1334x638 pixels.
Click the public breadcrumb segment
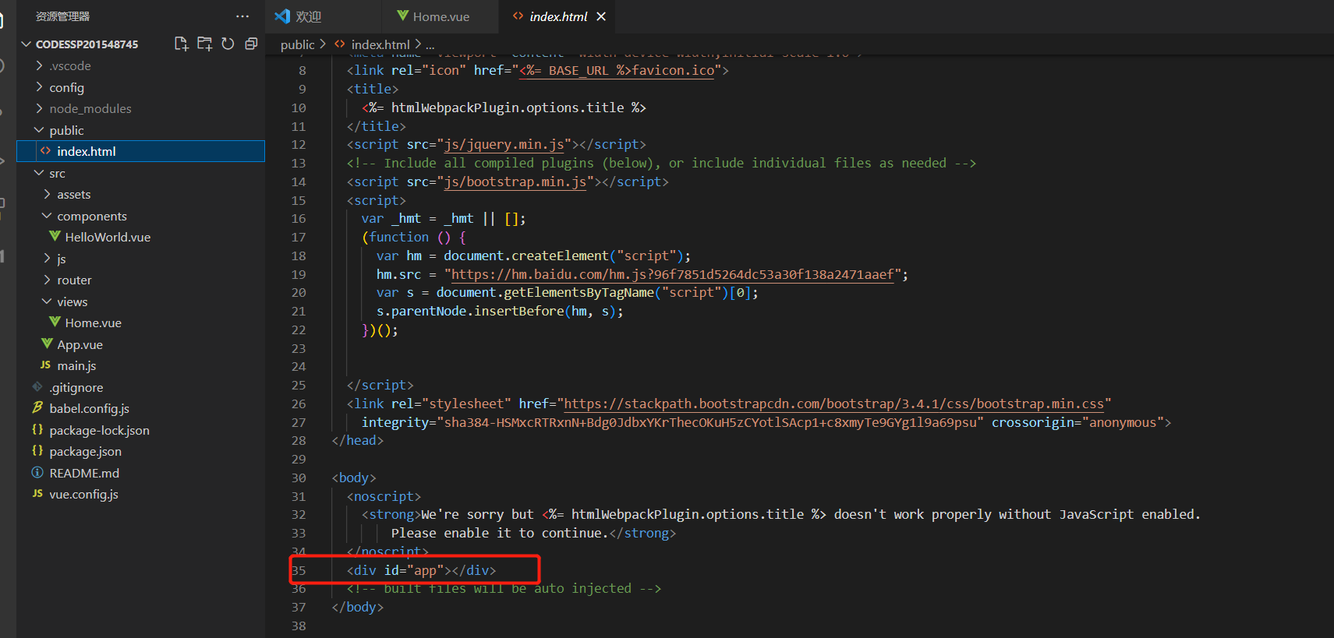(x=298, y=44)
